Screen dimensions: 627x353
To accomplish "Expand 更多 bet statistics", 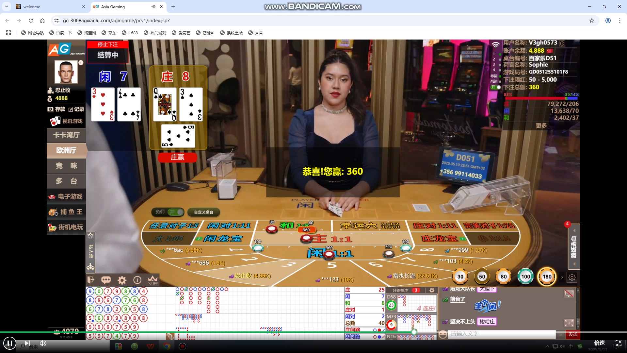I will point(541,126).
